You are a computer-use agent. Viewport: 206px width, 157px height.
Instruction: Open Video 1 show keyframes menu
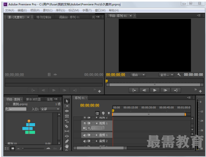coord(89,128)
